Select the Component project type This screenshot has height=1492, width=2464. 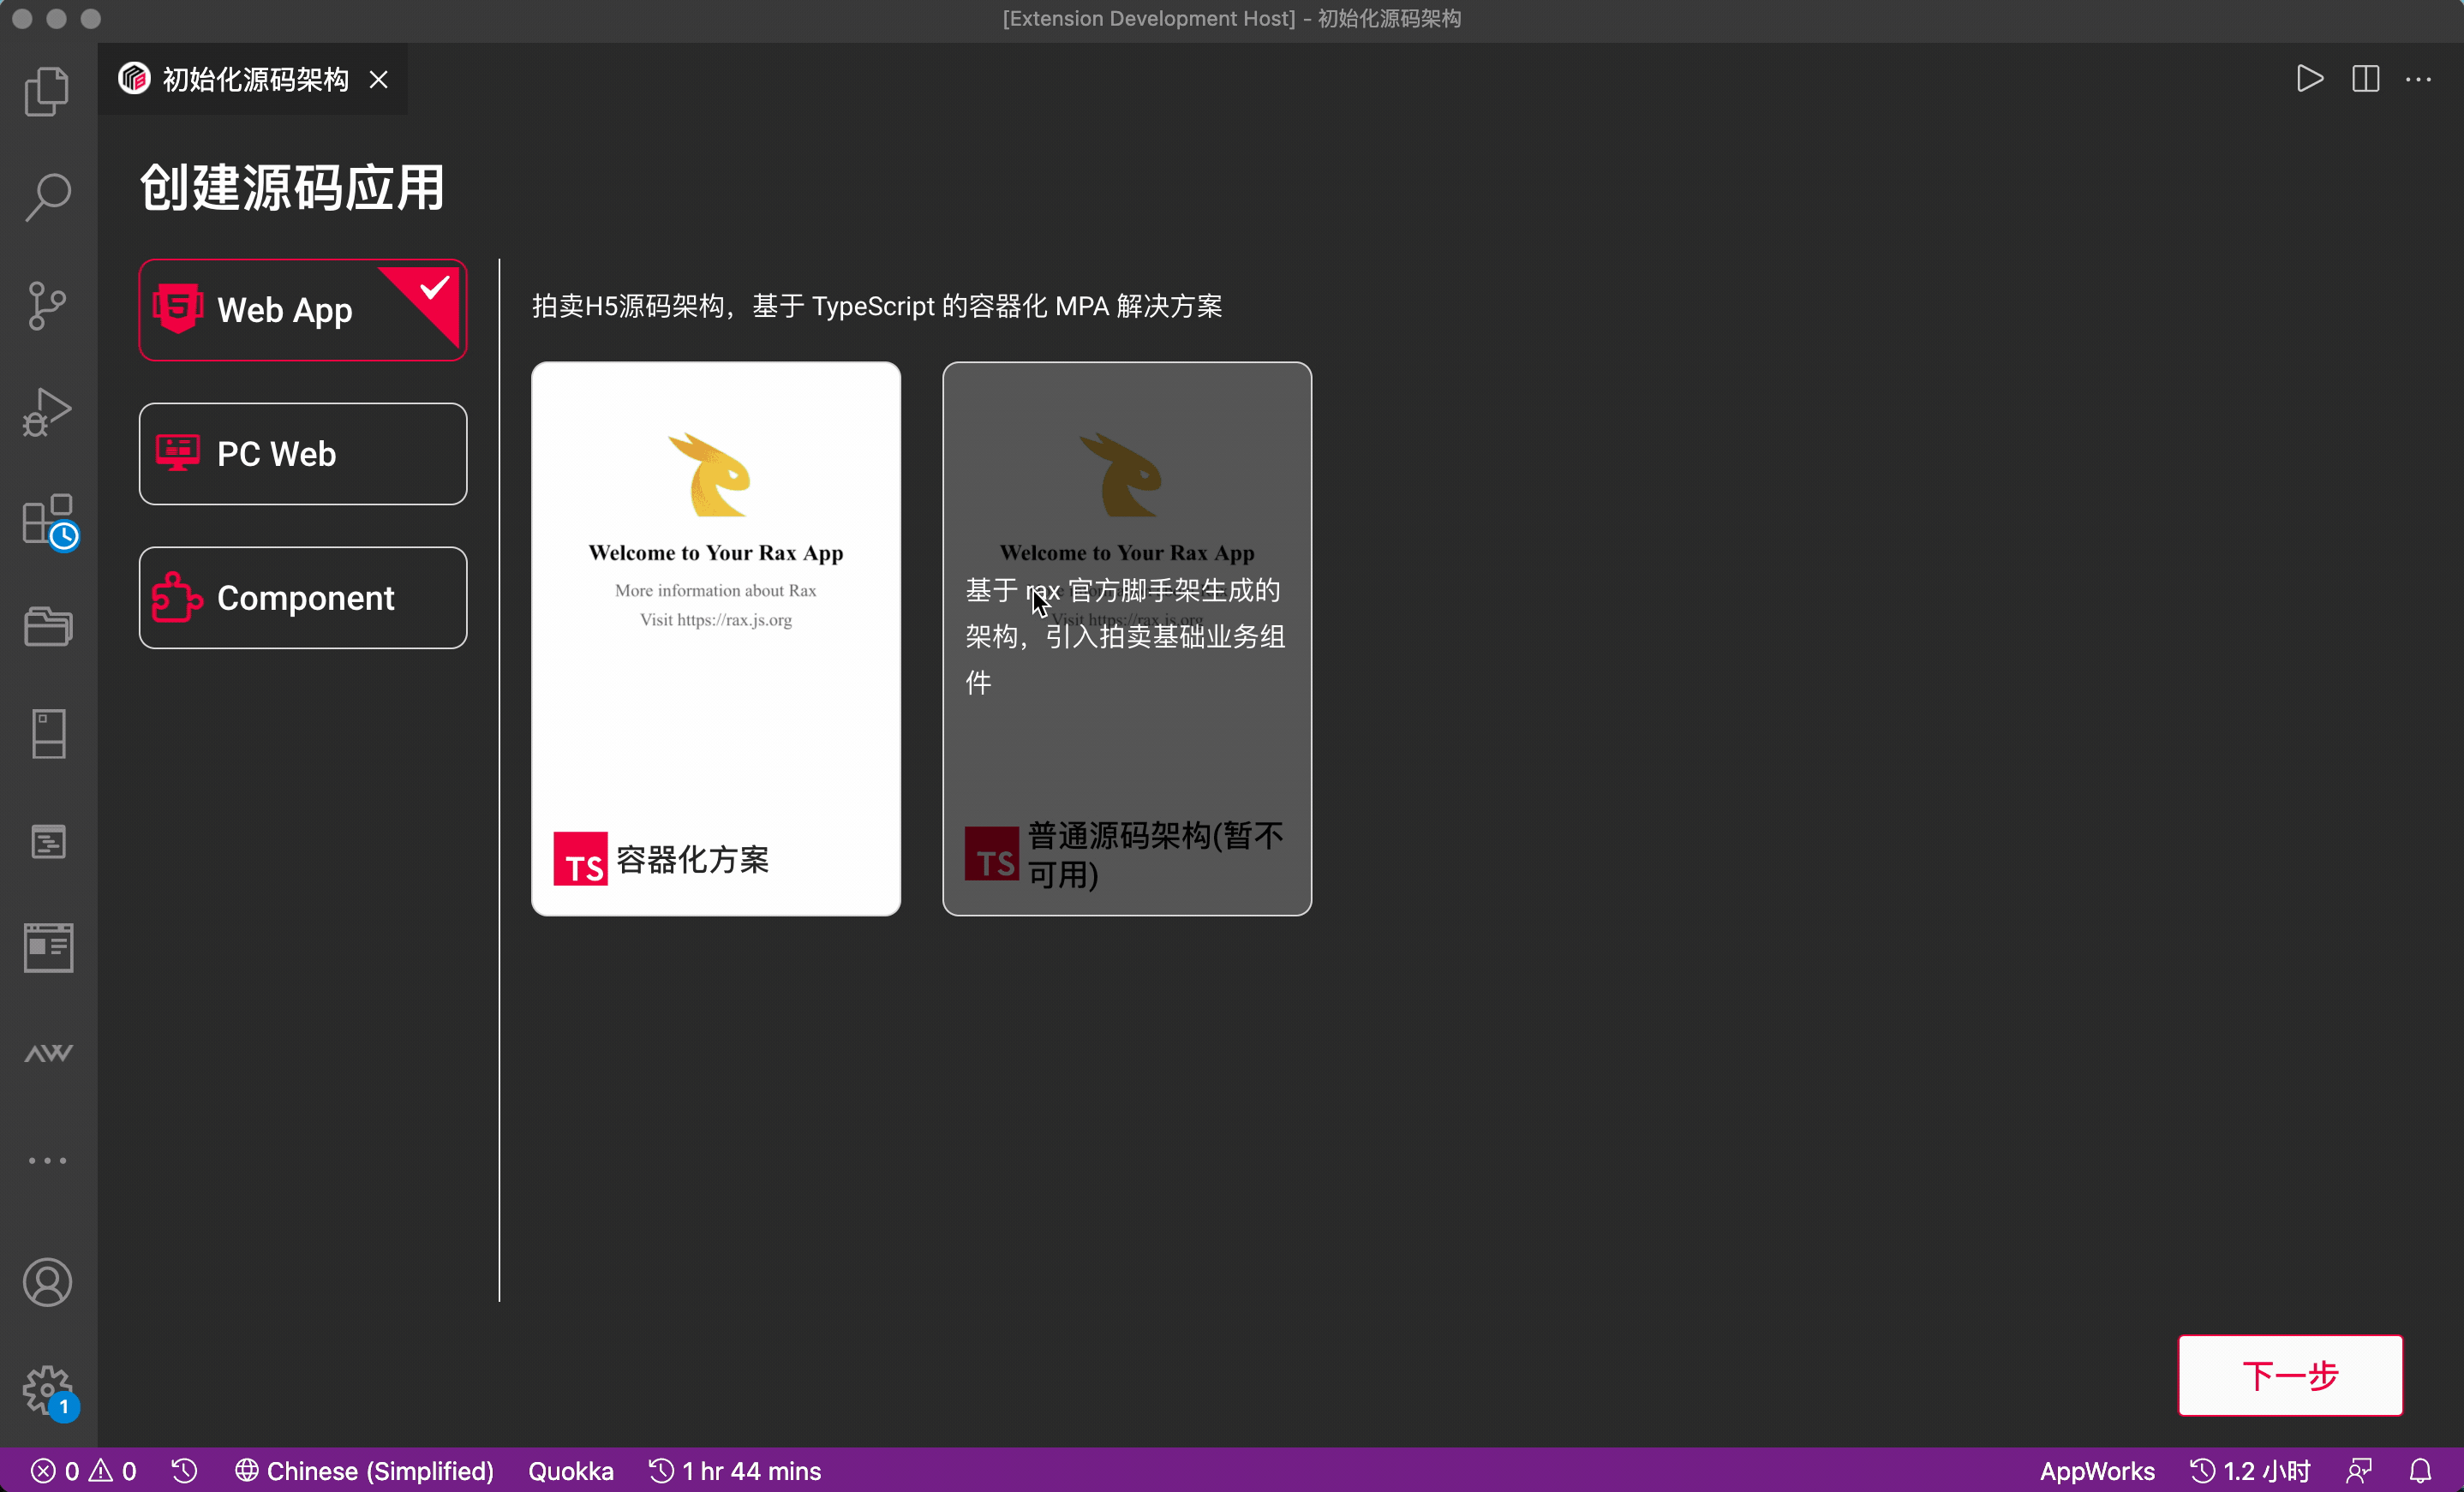coord(303,598)
